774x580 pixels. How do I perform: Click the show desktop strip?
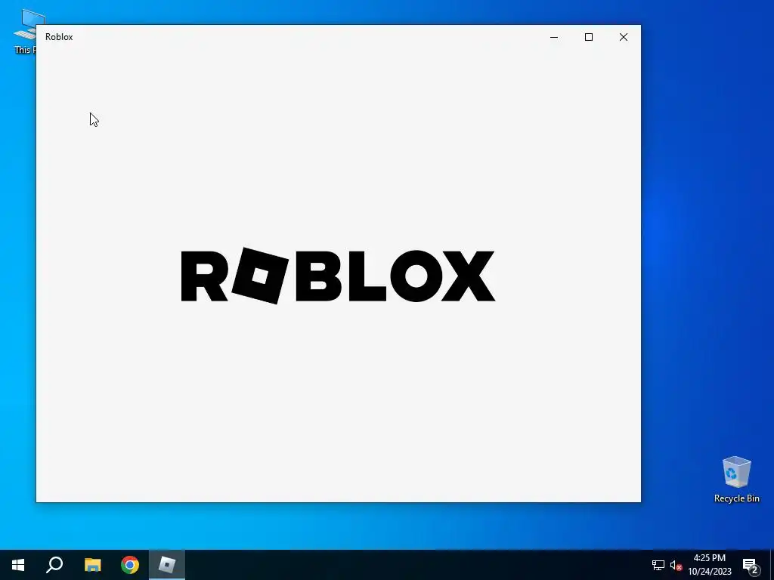772,565
